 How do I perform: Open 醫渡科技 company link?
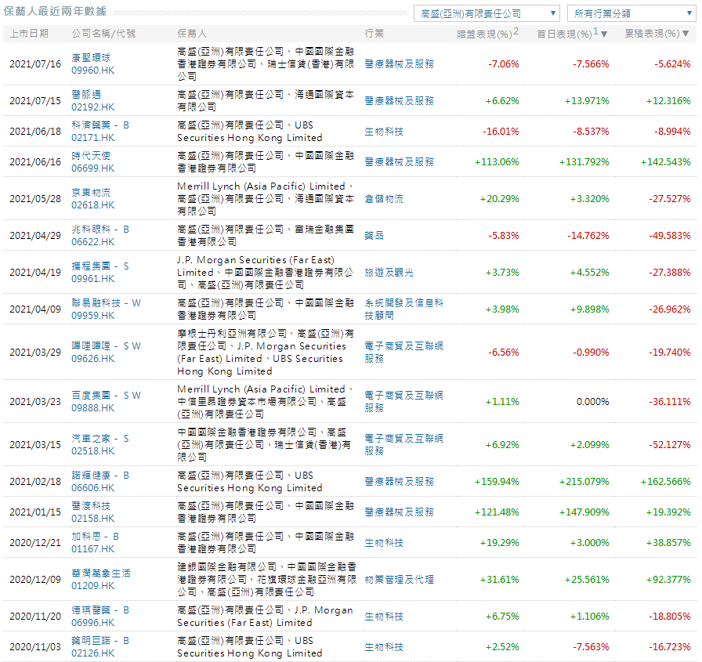tap(91, 506)
